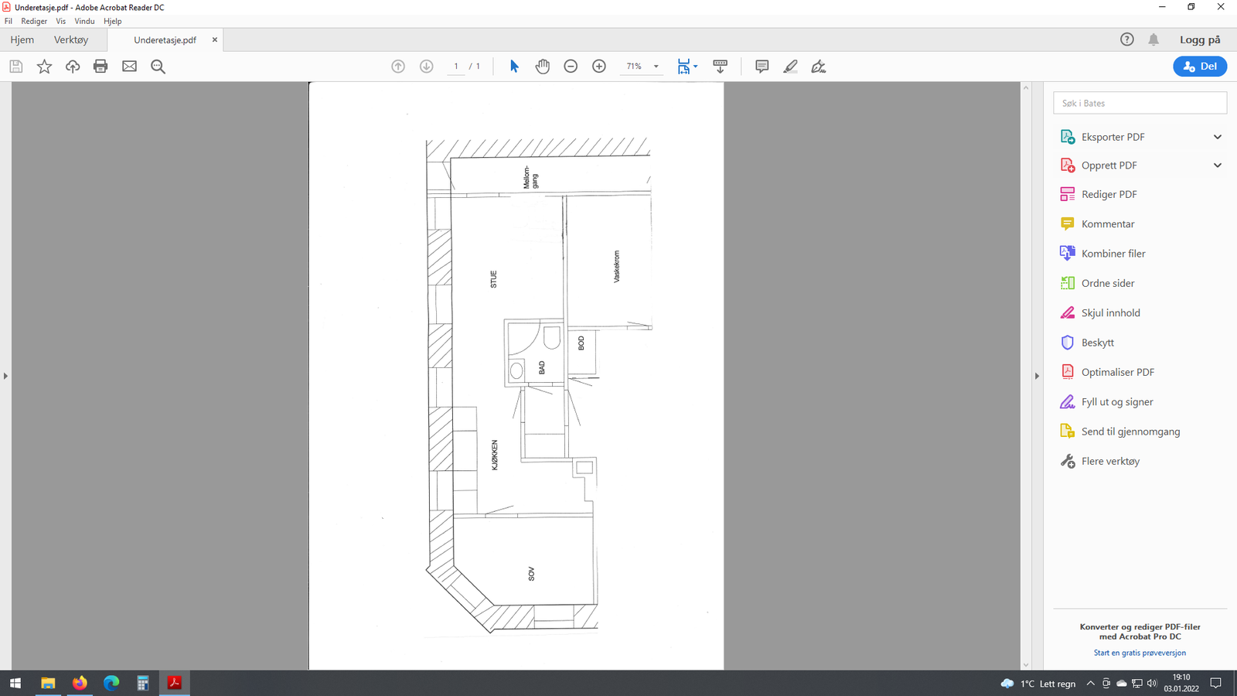Image resolution: width=1237 pixels, height=696 pixels.
Task: Click the Email document icon
Action: click(x=129, y=67)
